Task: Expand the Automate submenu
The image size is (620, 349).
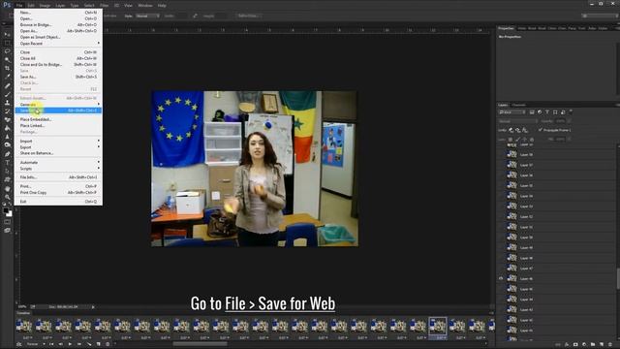Action: click(58, 162)
